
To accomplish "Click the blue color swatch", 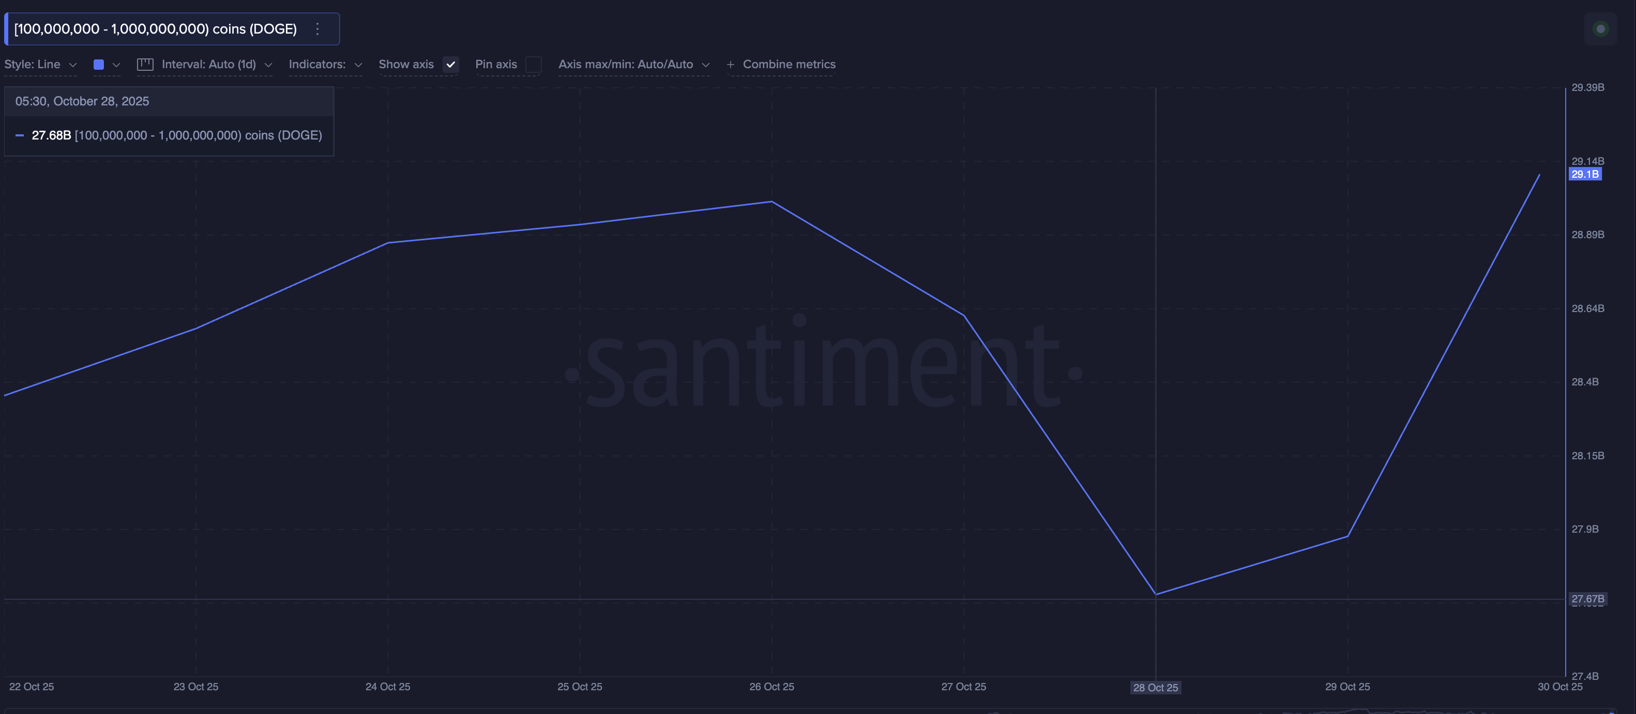I will 99,64.
